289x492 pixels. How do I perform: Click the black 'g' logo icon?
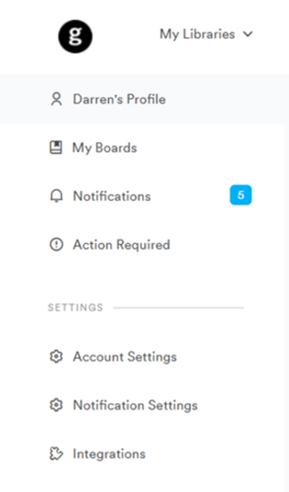pos(76,37)
